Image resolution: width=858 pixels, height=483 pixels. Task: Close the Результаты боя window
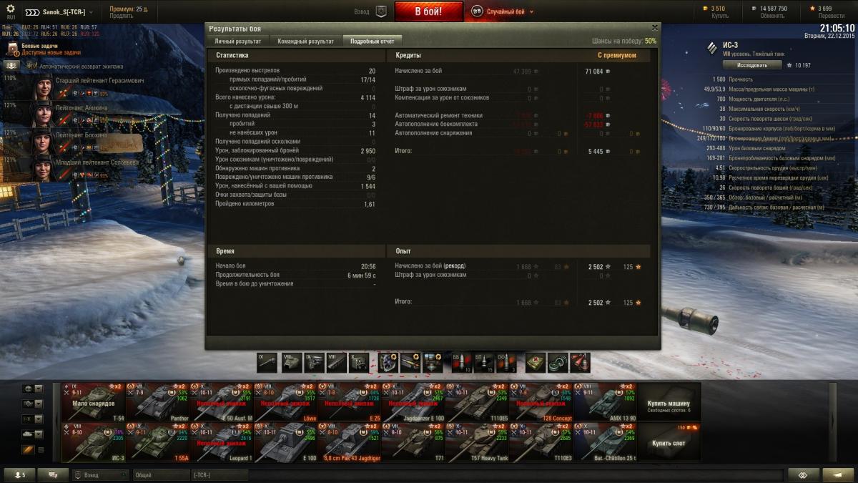[x=654, y=27]
